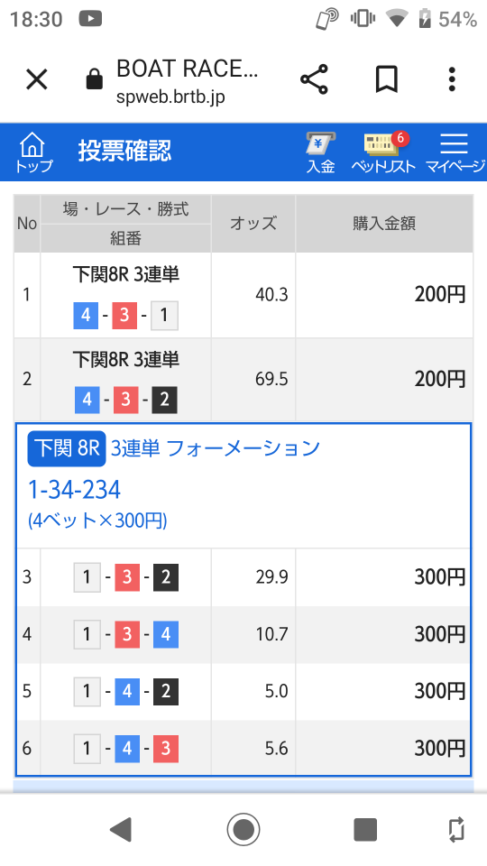Select the 下関 8R formation badge
The image size is (487, 866).
coord(66,448)
